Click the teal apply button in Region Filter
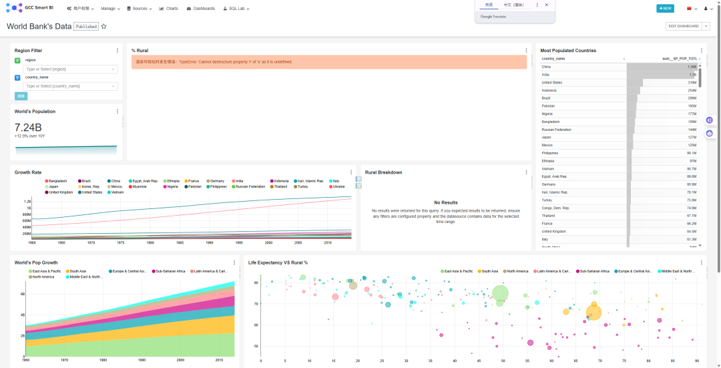 (21, 96)
